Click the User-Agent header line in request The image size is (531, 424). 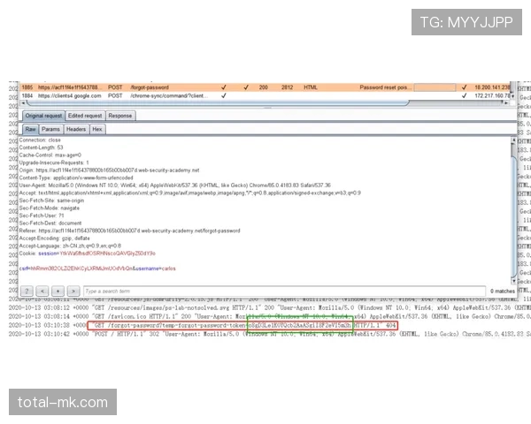click(x=174, y=185)
